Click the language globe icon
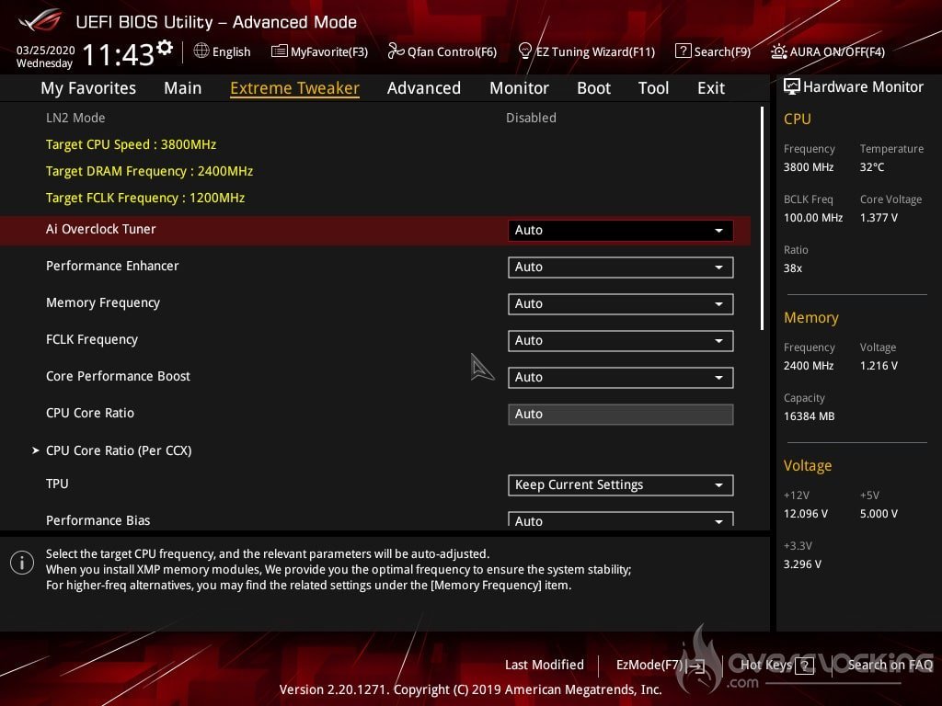 pyautogui.click(x=201, y=51)
